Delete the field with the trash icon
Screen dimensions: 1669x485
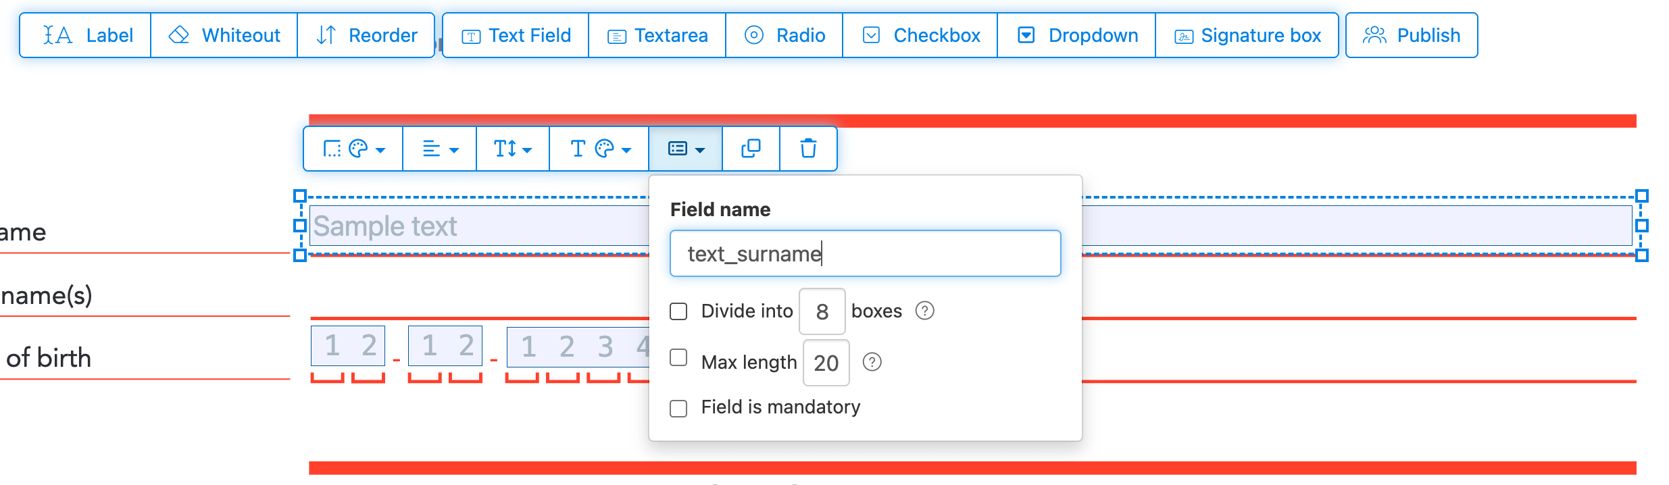click(808, 149)
